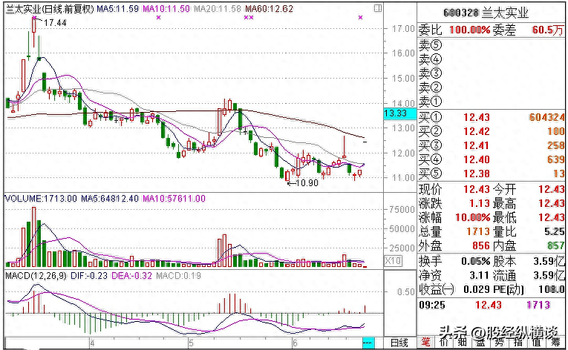Viewport: 568px width, 350px height.
Task: Click the window toggle icon at chart top-right
Action: tap(377, 8)
